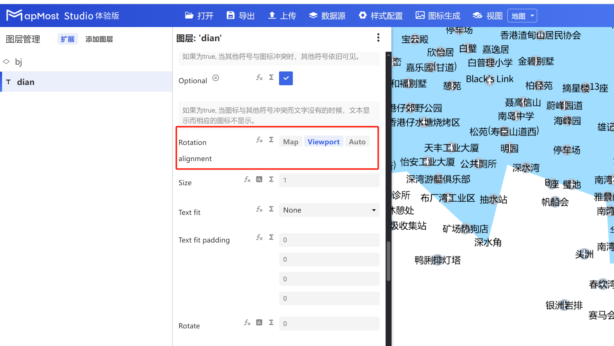Select Map for Rotation alignment
Screen dimensions: 614x346
290,141
